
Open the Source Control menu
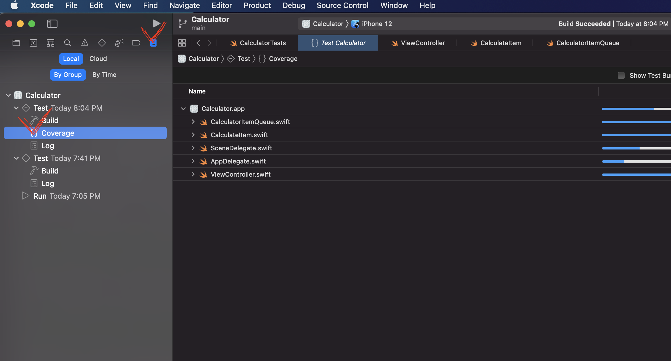pos(342,5)
